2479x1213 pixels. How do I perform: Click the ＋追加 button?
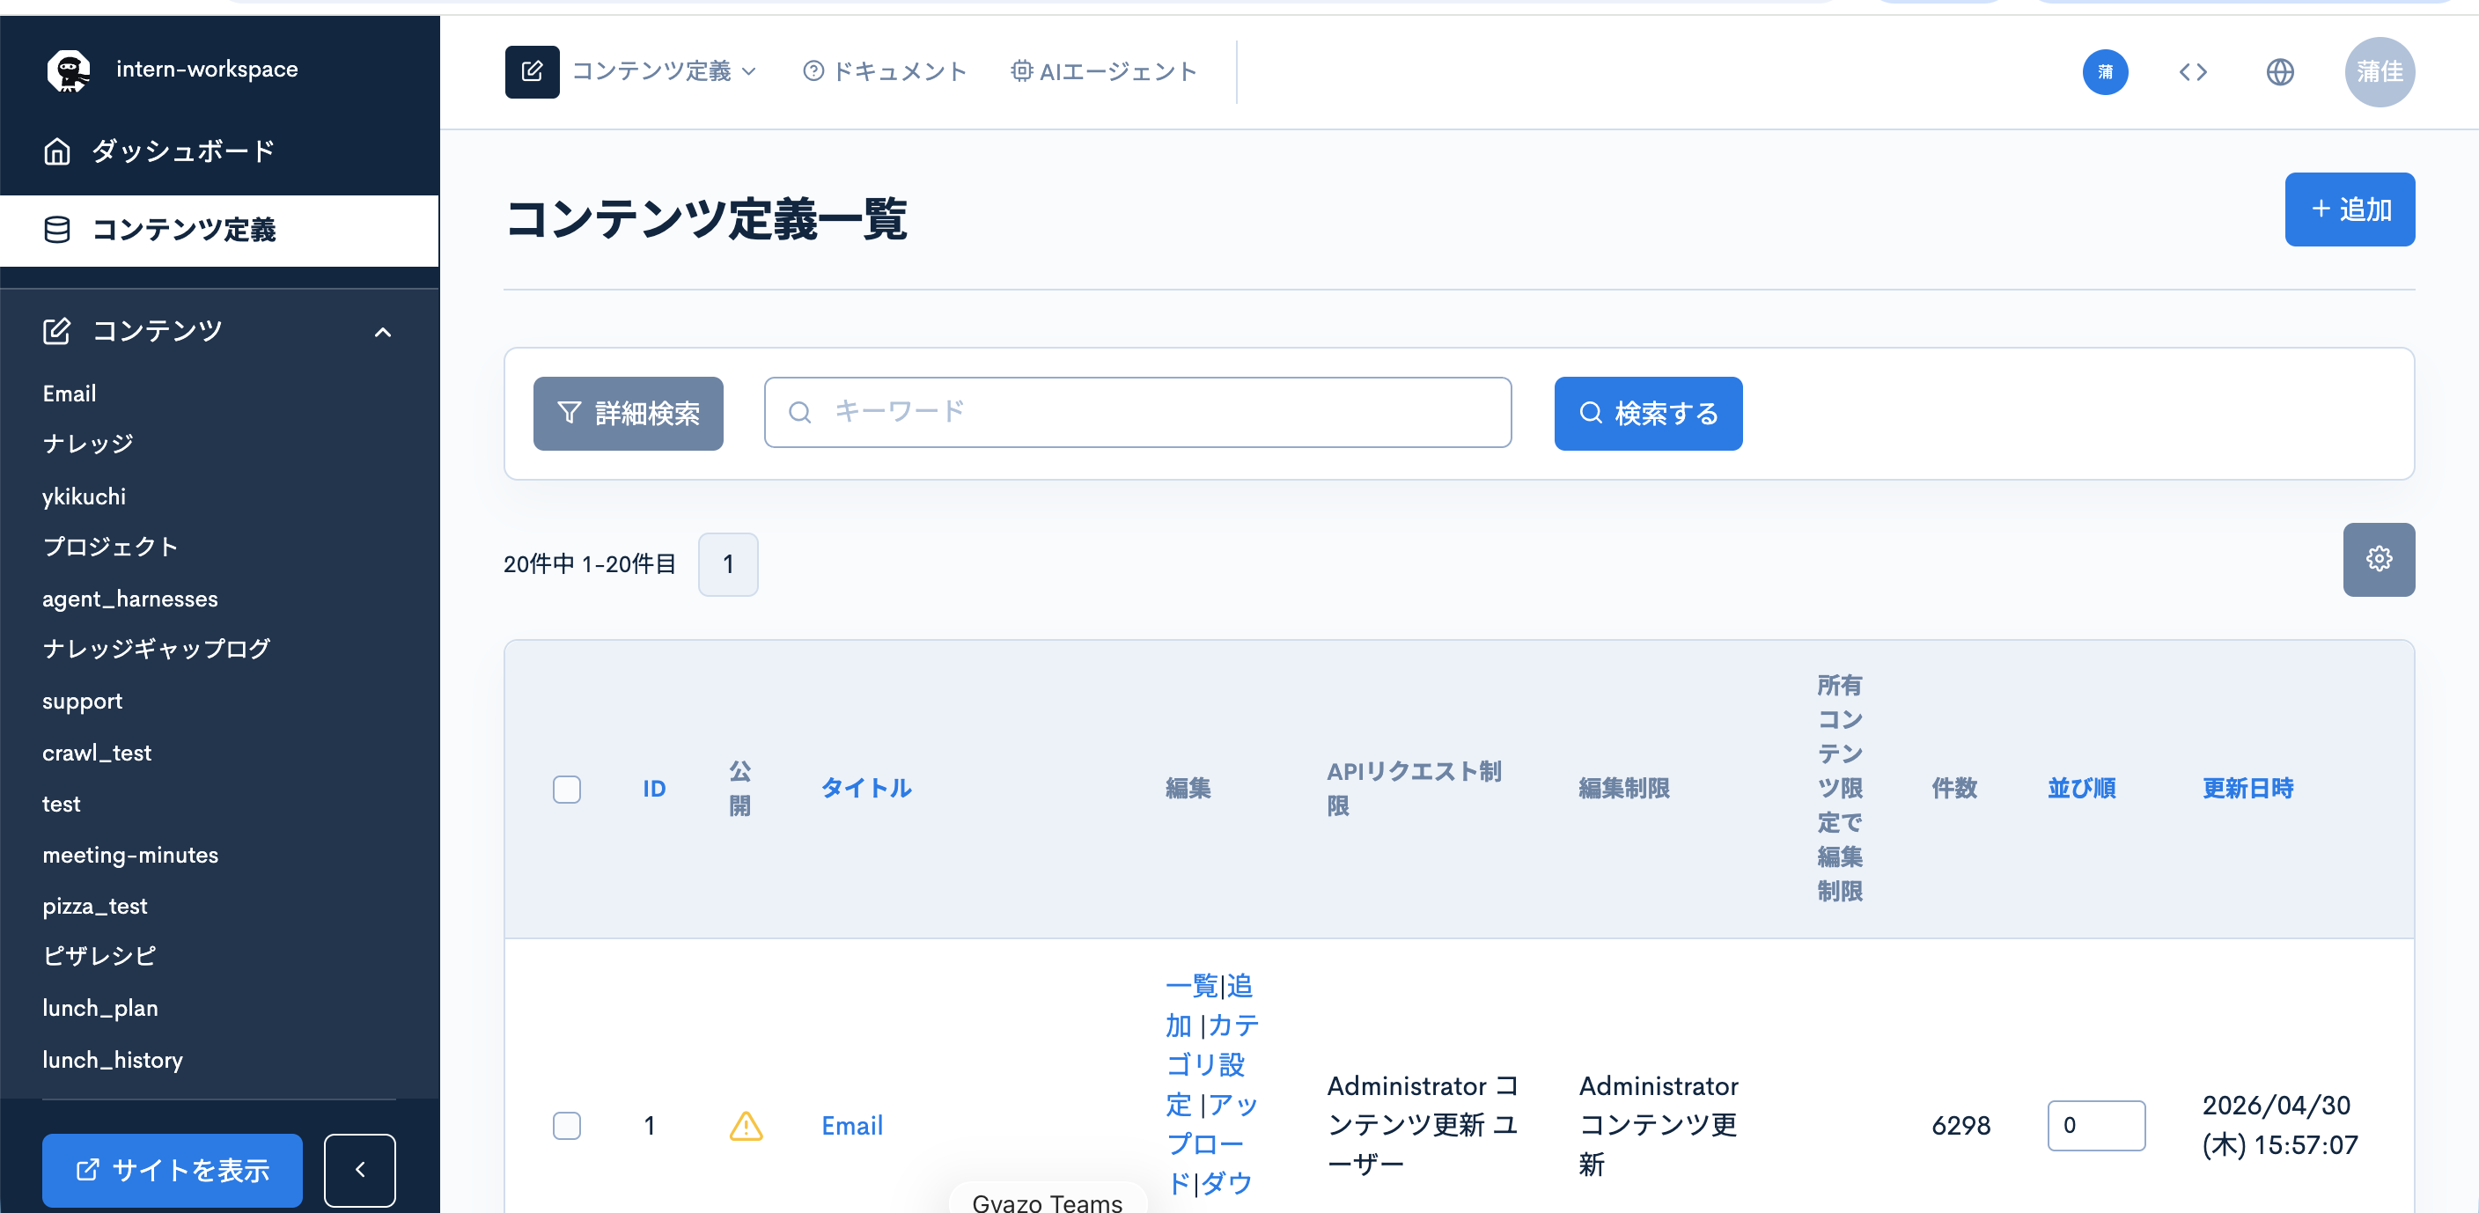[x=2349, y=210]
